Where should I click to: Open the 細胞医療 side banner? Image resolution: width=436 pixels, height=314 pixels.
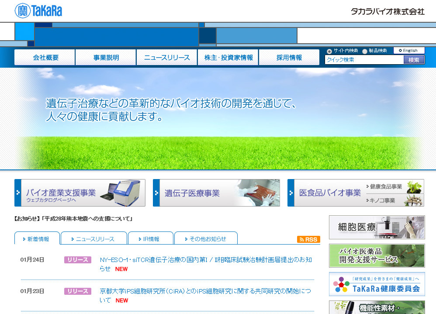coord(377,227)
